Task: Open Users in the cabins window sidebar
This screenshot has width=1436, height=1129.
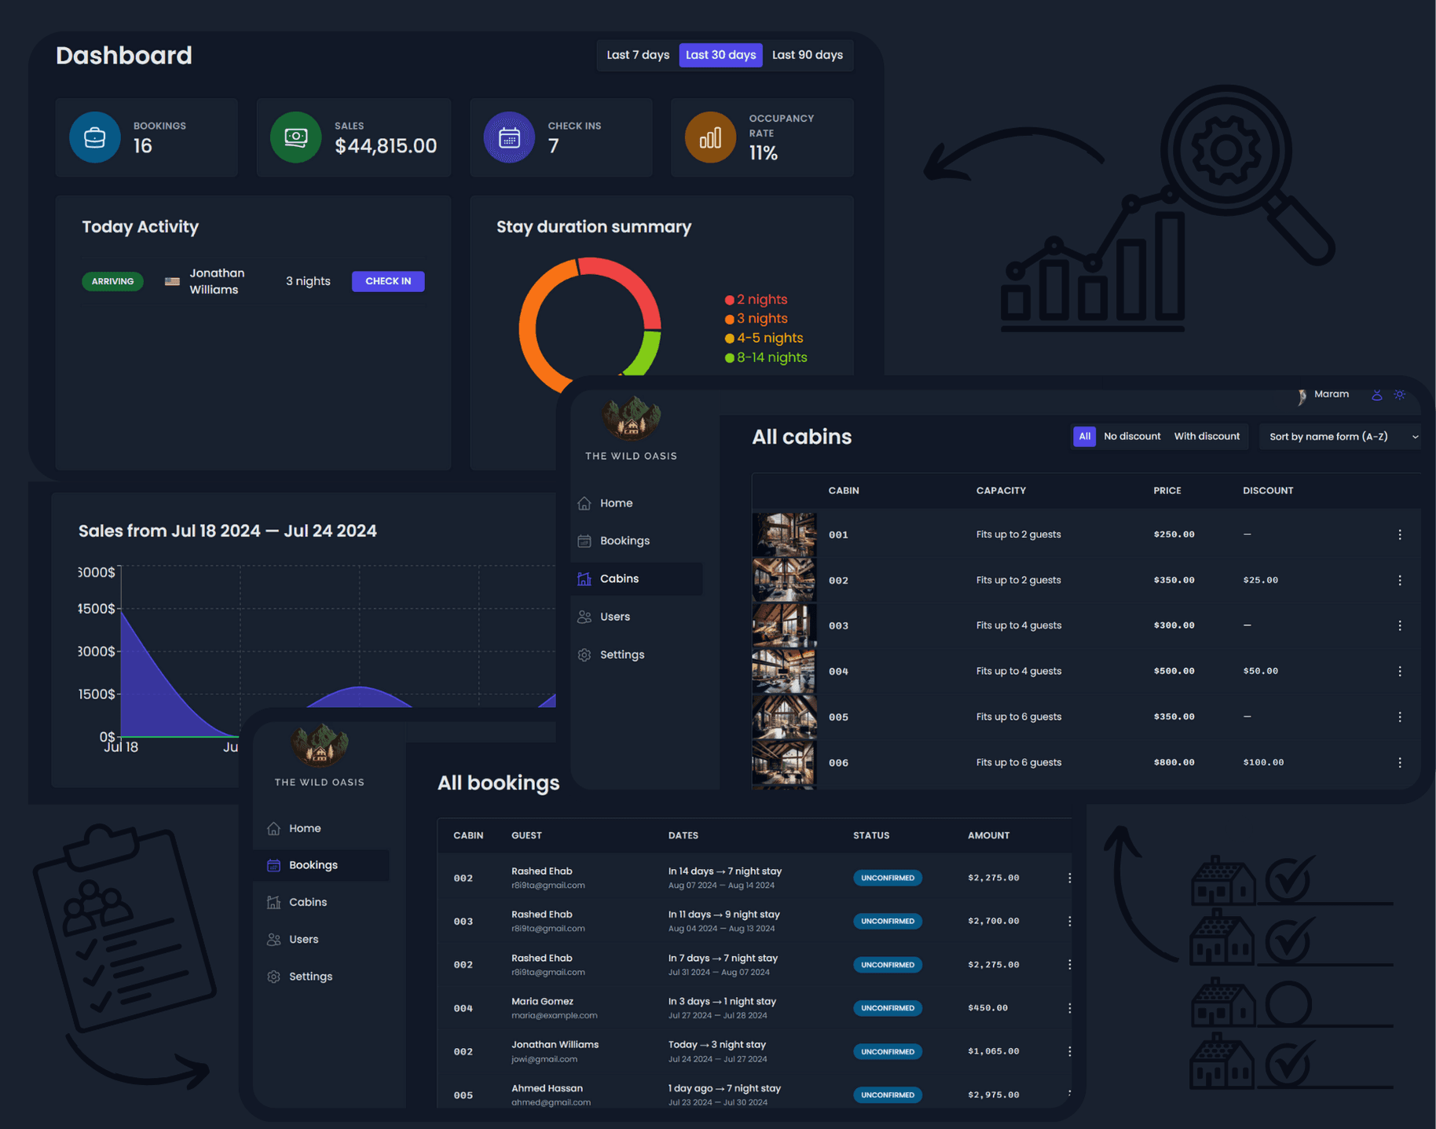Action: 637,617
